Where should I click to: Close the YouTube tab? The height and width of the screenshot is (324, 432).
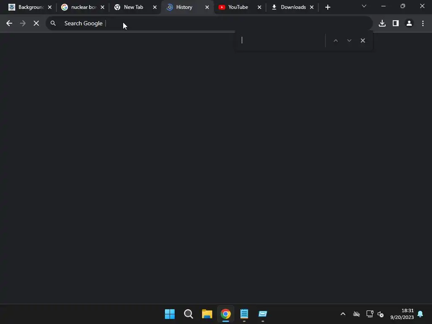259,7
